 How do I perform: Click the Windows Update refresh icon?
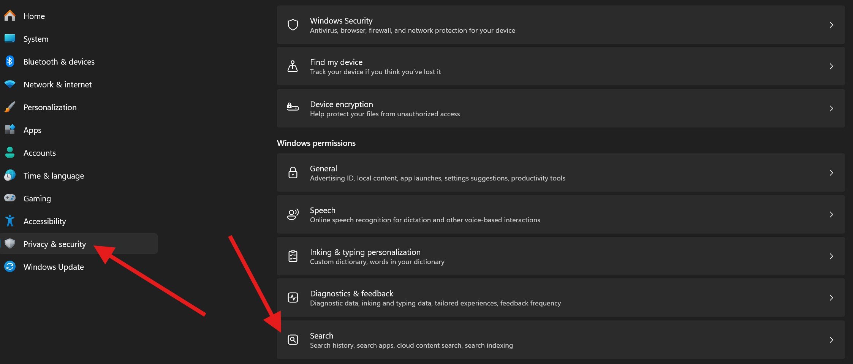point(10,267)
